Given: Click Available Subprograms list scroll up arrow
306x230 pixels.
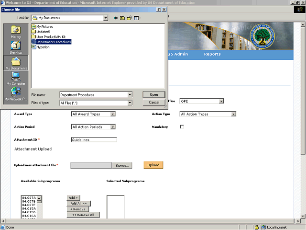Looking at the screenshot, I should click(39, 198).
